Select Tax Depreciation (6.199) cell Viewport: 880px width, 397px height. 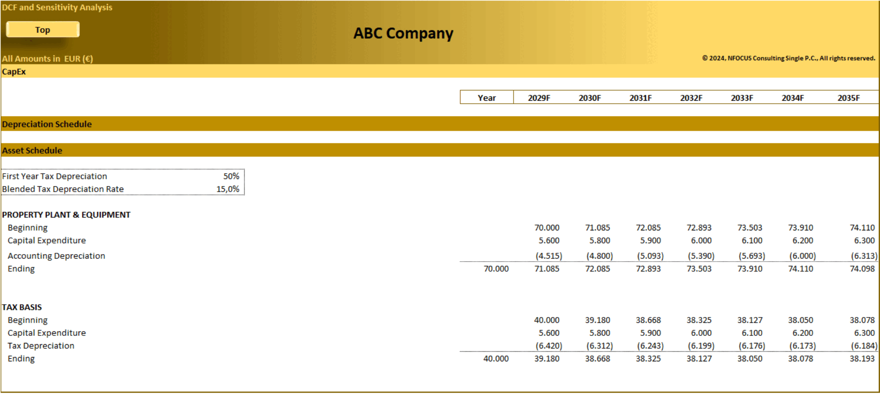701,346
